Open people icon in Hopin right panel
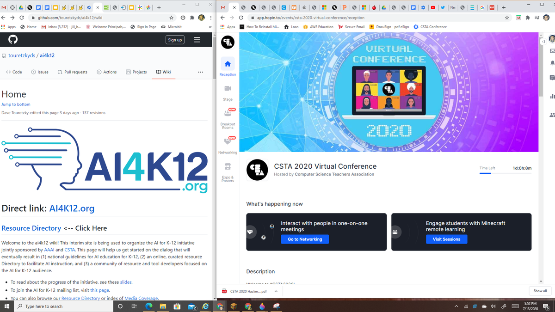The width and height of the screenshot is (555, 312). (x=552, y=115)
